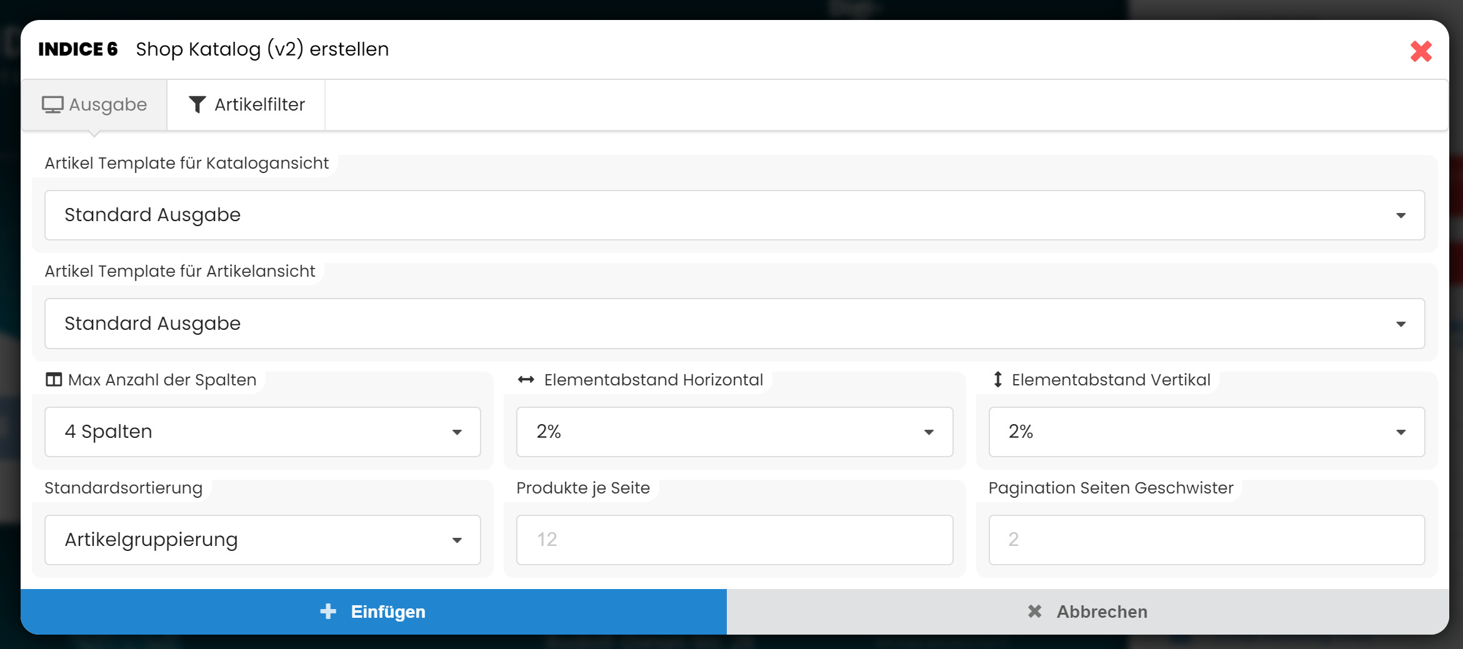Click the monitor icon on Ausgabe tab
The height and width of the screenshot is (649, 1463).
(x=52, y=104)
